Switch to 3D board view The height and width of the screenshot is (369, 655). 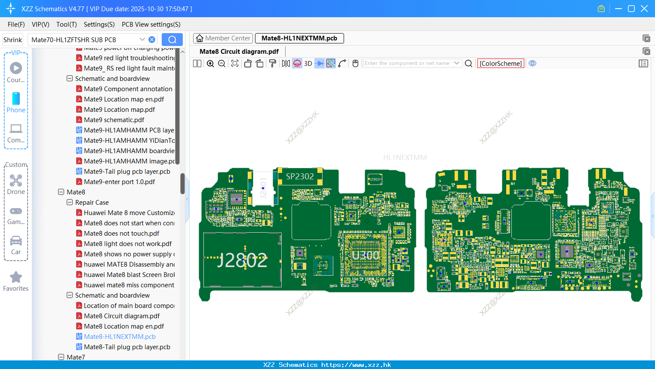point(308,63)
